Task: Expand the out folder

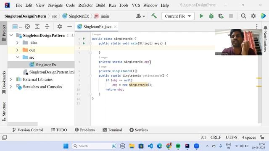Action: coord(17,50)
